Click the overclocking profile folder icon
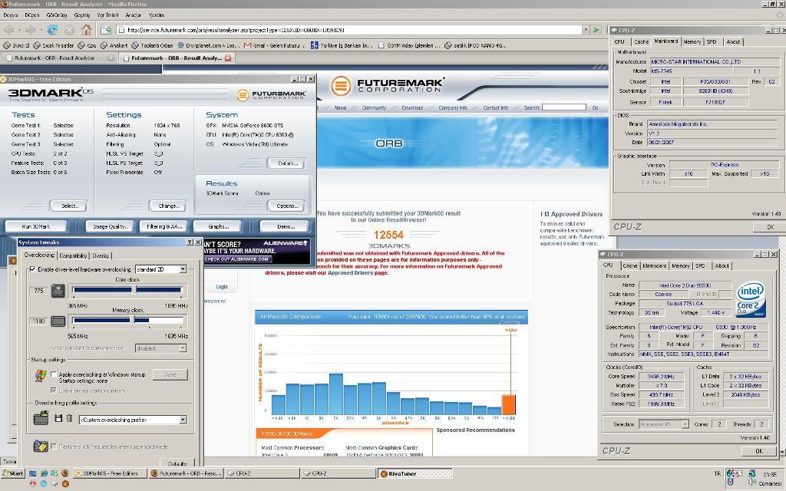Screen dimensions: 786x491 pos(41,418)
